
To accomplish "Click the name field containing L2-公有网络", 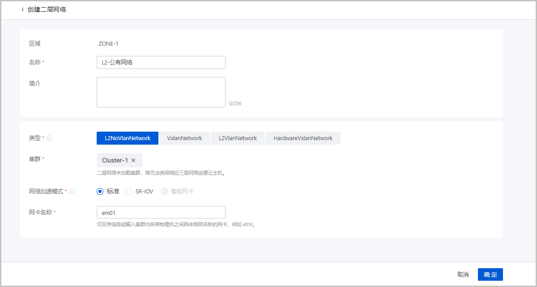I will pyautogui.click(x=161, y=62).
